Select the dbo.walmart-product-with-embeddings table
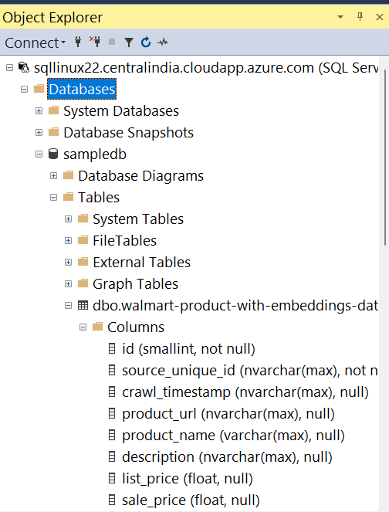The width and height of the screenshot is (389, 512). coord(235,306)
